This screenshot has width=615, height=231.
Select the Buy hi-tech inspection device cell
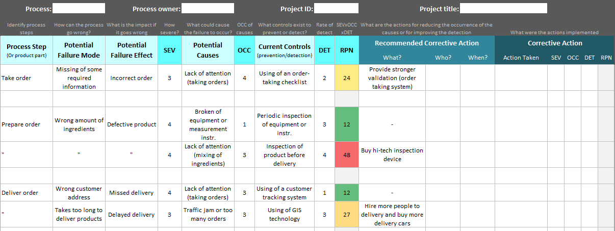(x=392, y=155)
